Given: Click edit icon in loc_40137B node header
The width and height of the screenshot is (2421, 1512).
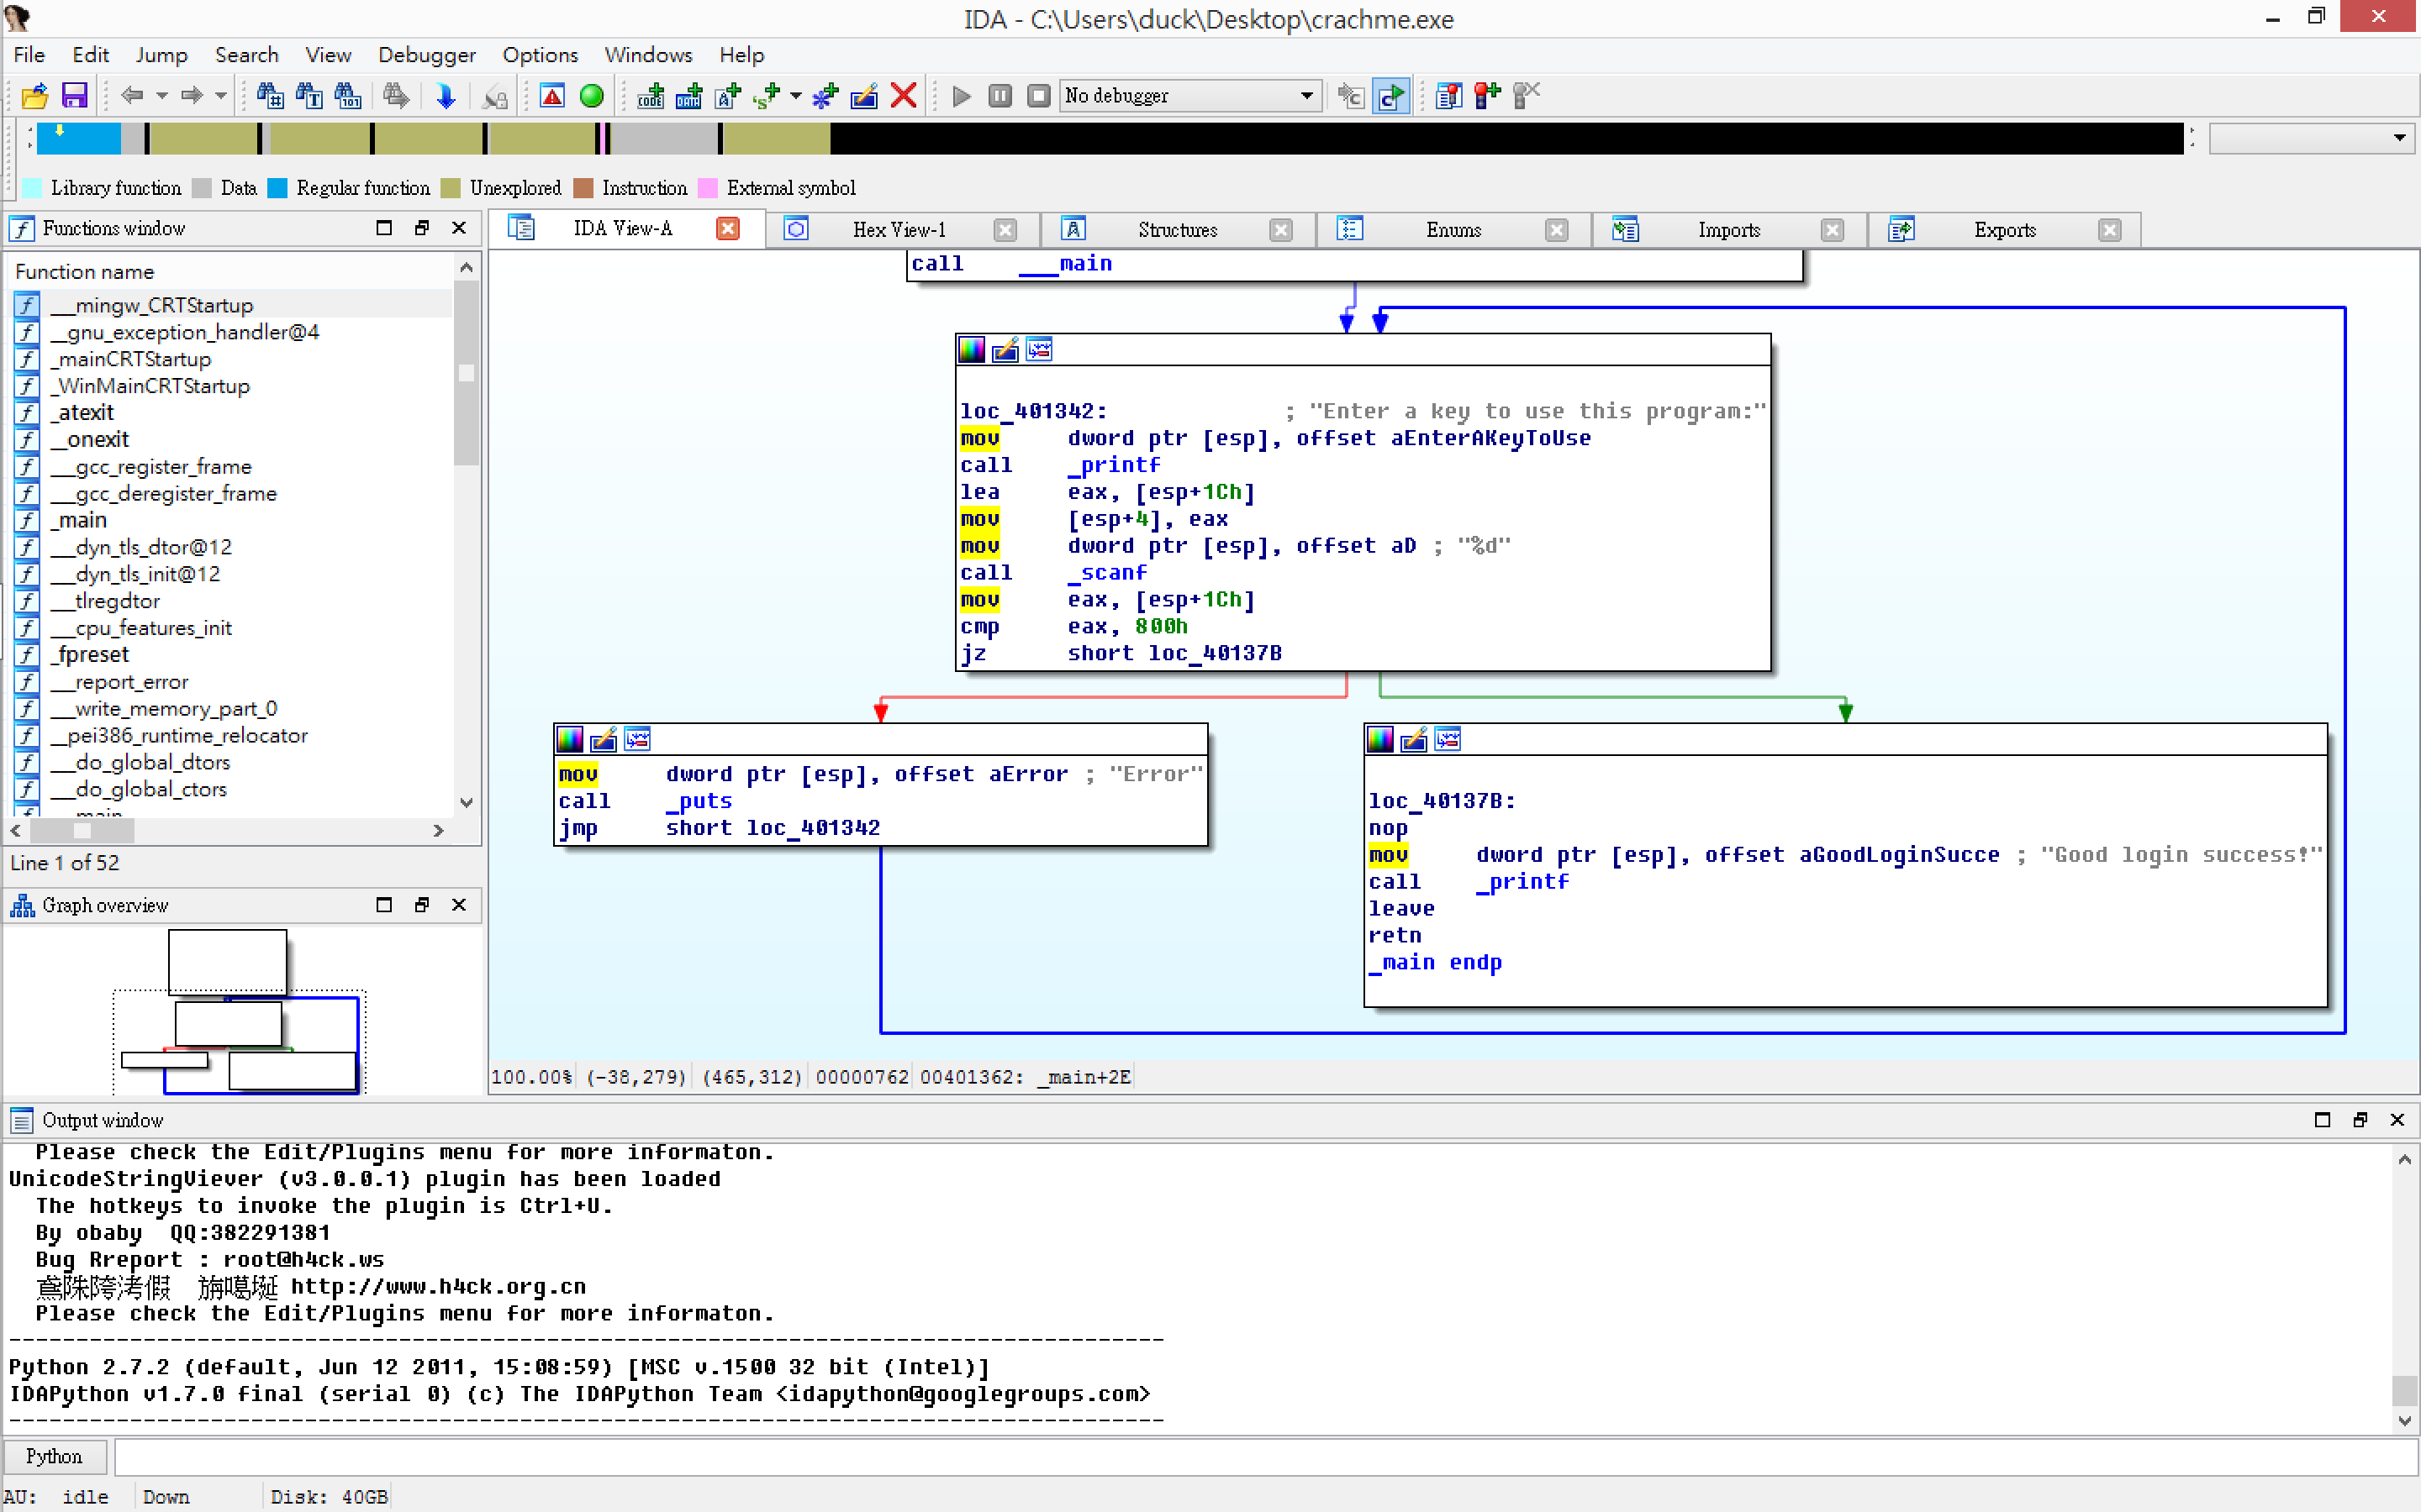Looking at the screenshot, I should point(1414,739).
